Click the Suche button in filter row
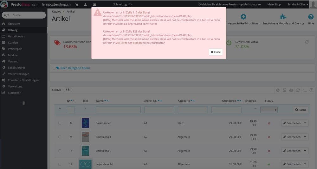 coord(301,110)
